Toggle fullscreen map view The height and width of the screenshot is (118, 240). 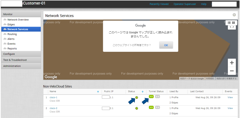[x=232, y=27]
